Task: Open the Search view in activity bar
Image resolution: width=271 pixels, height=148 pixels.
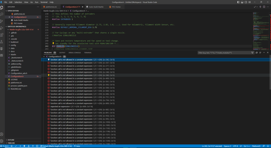Action: [x=2, y=14]
